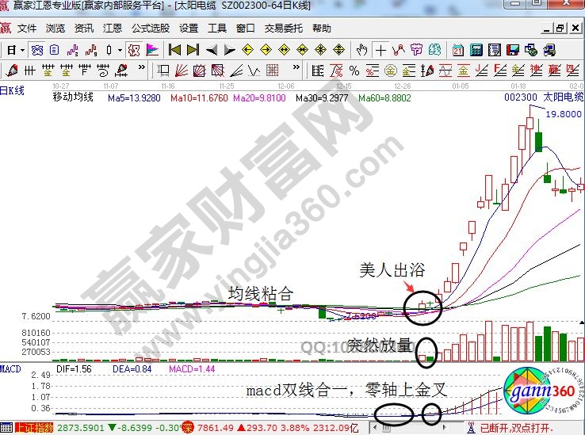Click the black right arrow navigation
585x435 pixels.
pos(229,50)
